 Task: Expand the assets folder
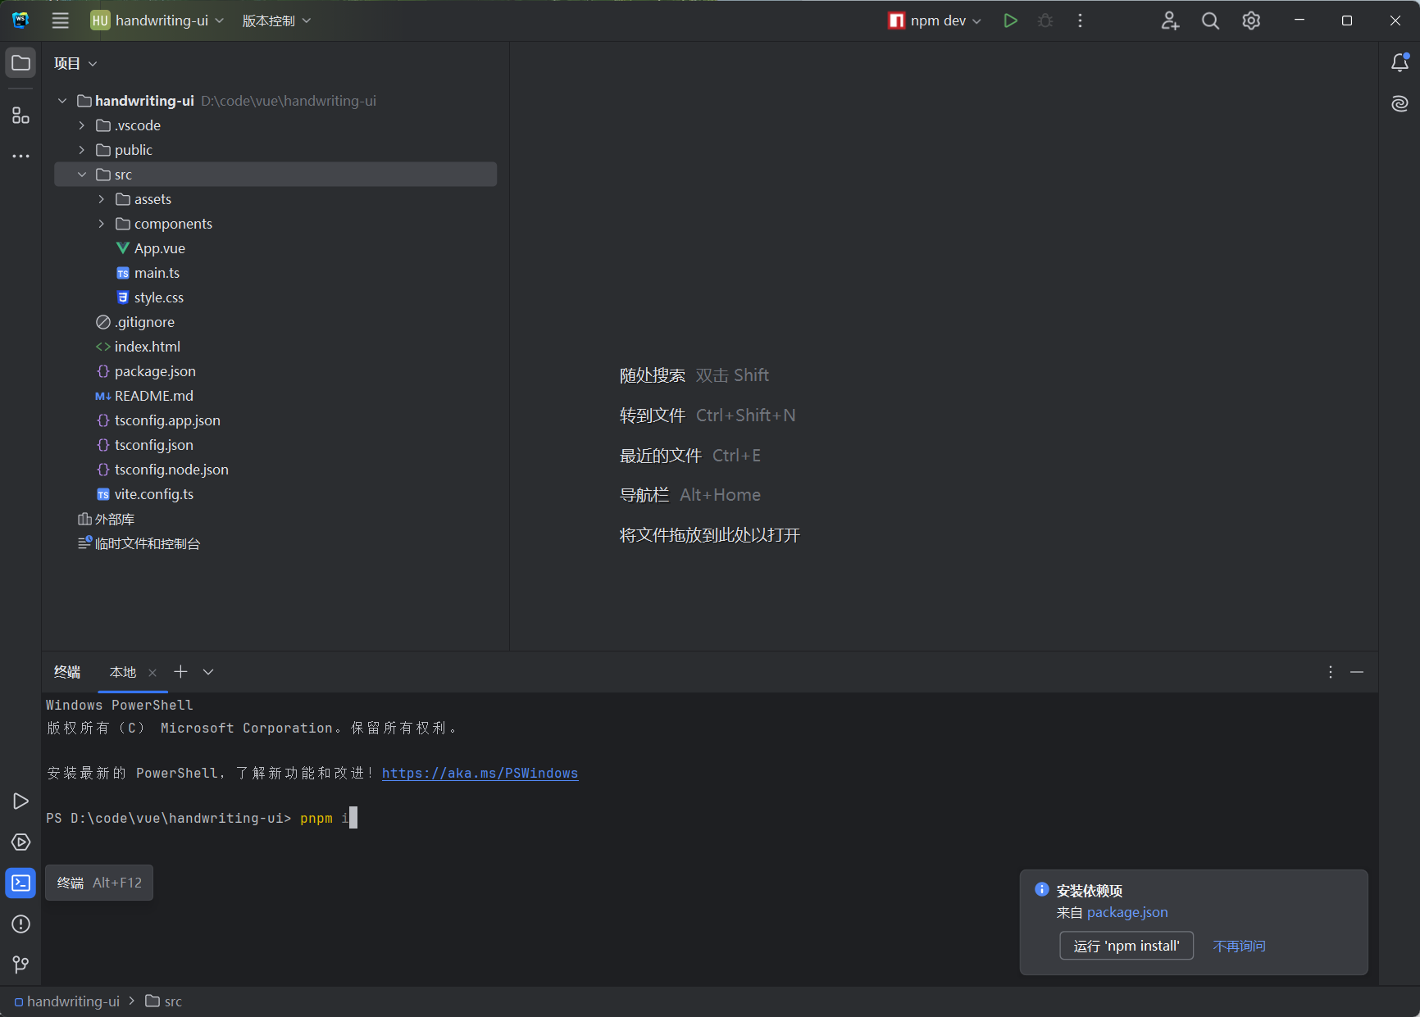click(102, 199)
